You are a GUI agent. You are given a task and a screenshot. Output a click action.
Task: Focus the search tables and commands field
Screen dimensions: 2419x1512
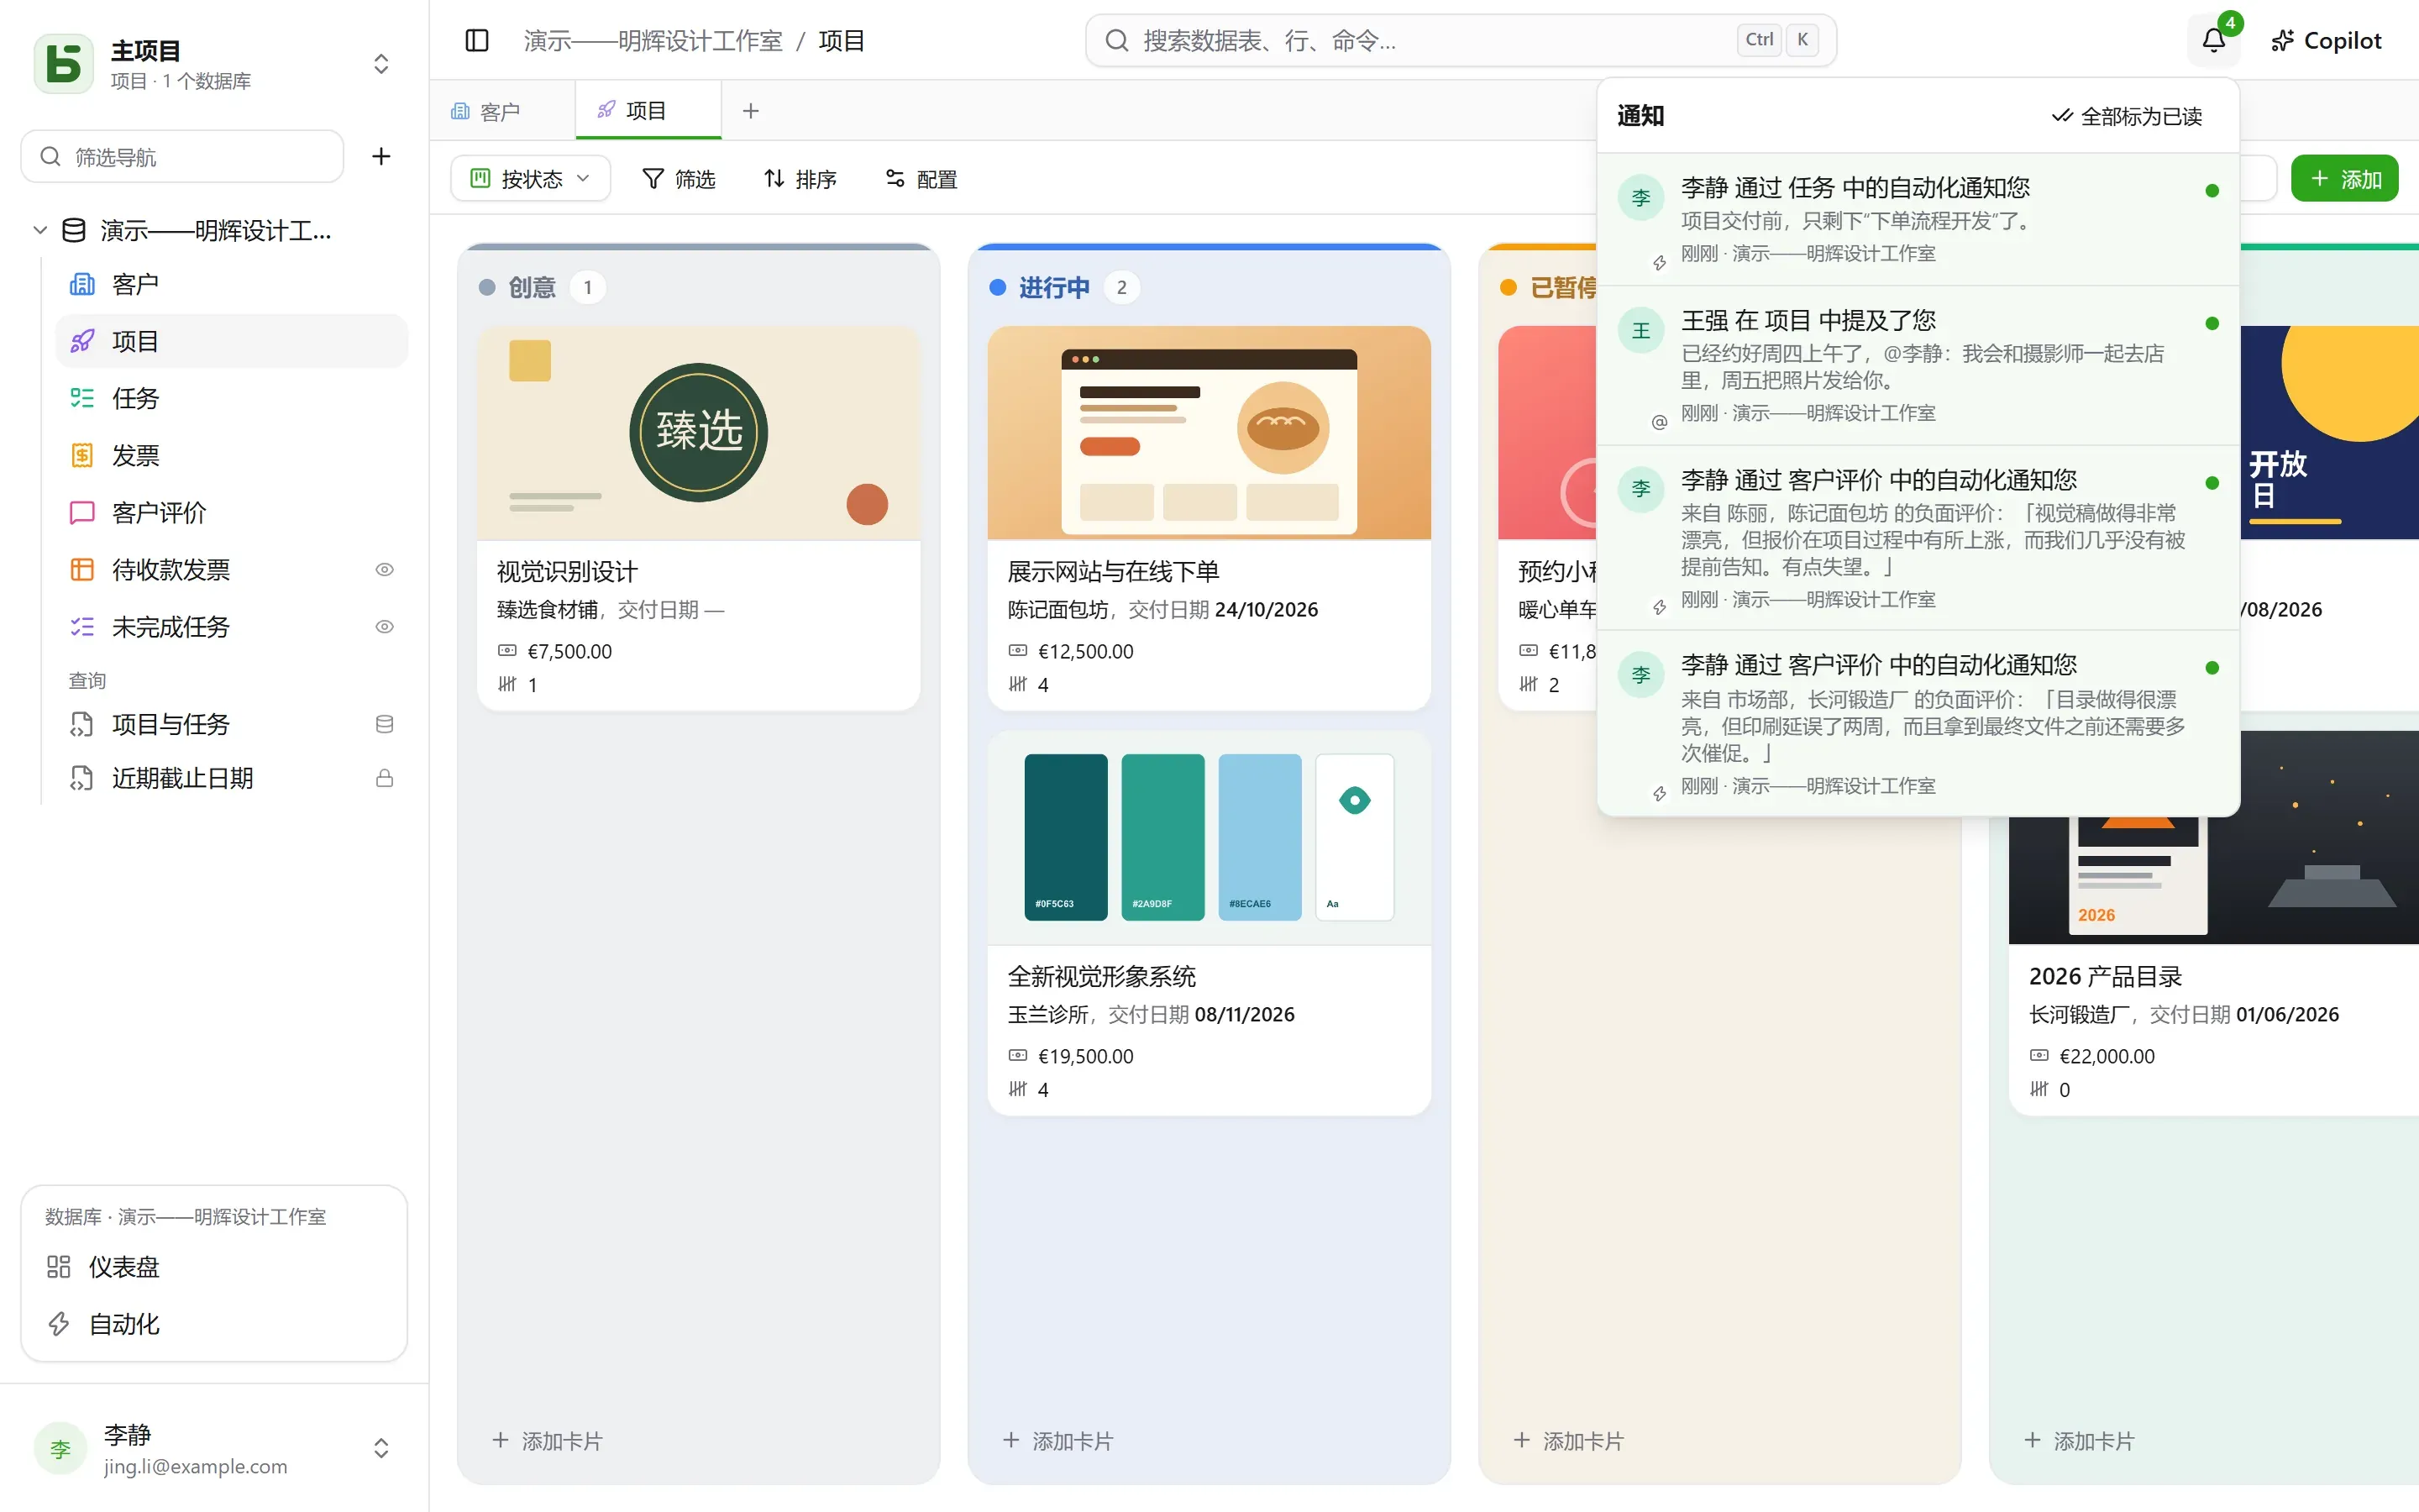click(x=1461, y=40)
